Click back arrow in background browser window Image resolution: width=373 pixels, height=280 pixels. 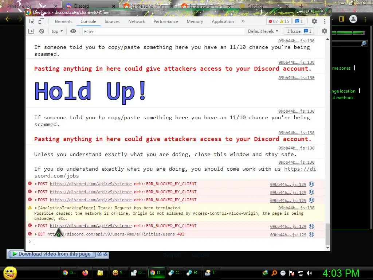(x=8, y=19)
